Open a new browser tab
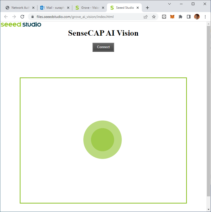The image size is (211, 212). [x=147, y=8]
